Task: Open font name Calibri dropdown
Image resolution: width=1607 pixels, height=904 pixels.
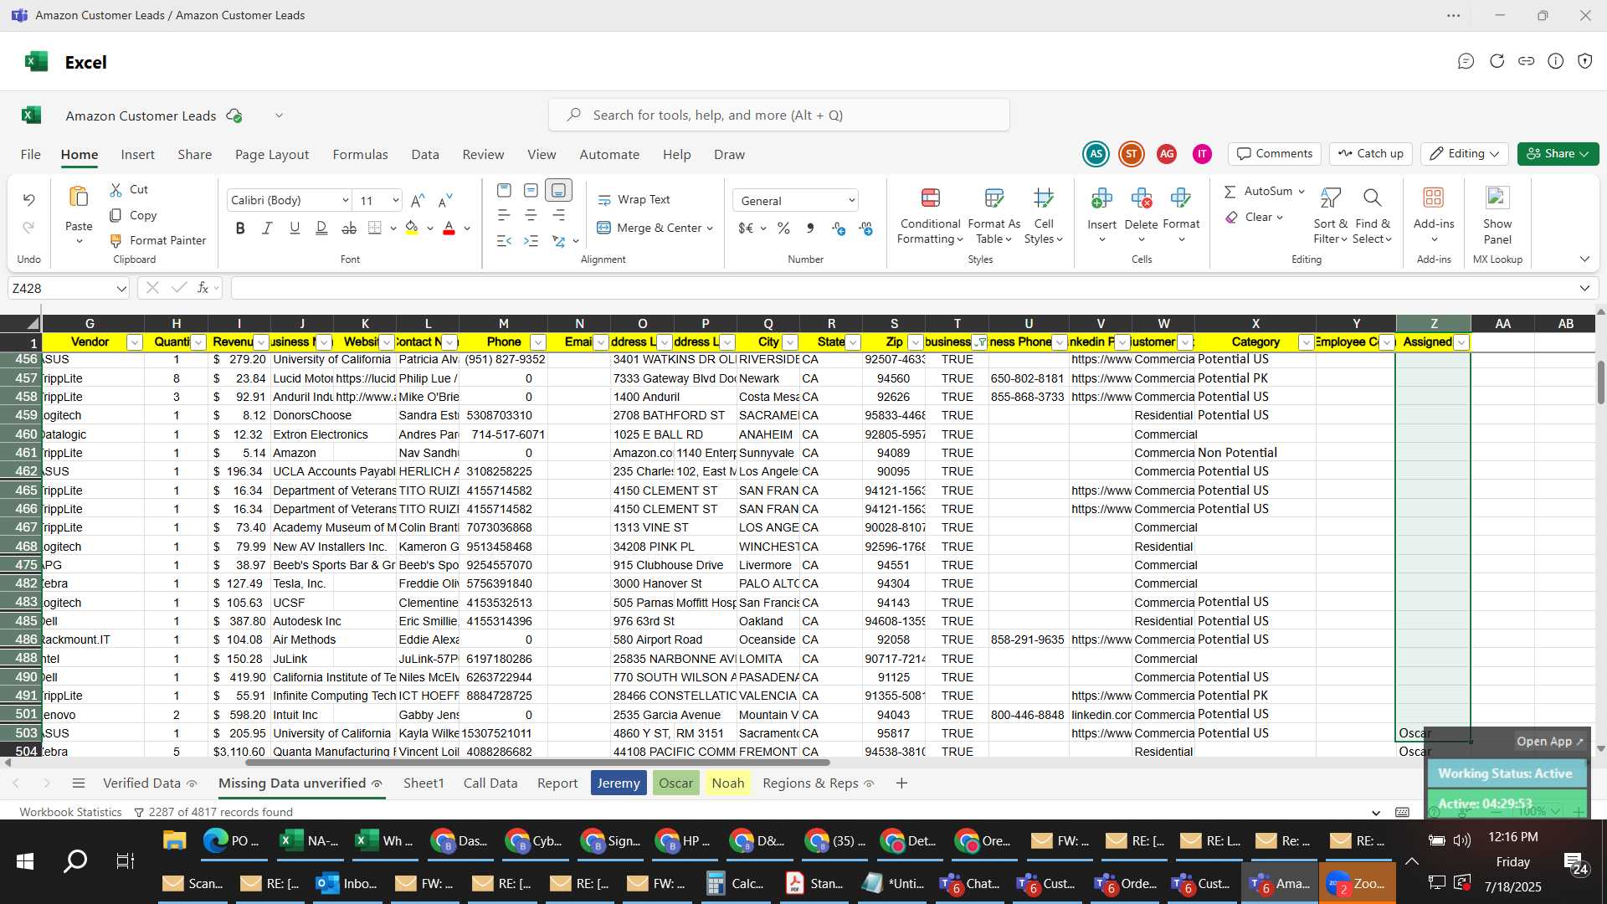Action: (345, 200)
